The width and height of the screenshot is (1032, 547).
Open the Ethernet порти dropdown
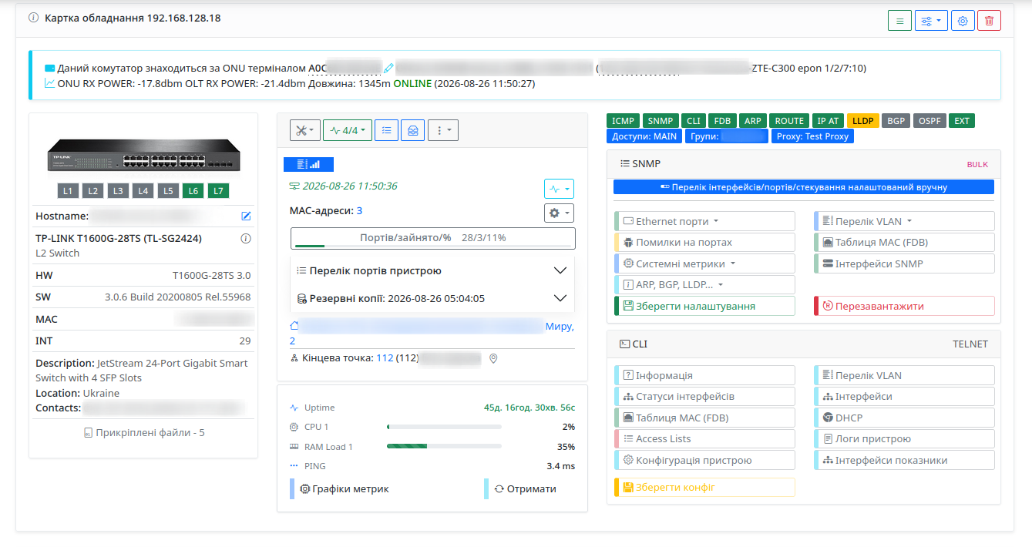[x=704, y=221]
